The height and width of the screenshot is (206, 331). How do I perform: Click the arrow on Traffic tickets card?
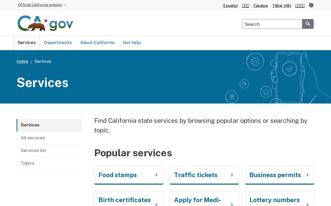pos(232,175)
